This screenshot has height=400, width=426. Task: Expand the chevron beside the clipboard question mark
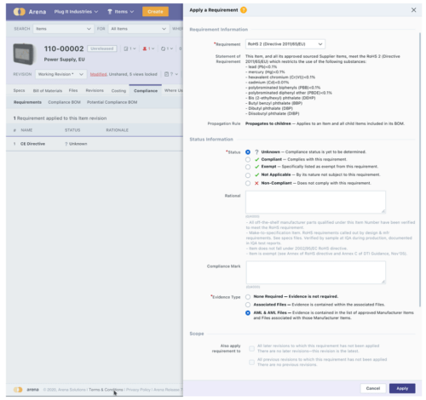click(176, 74)
